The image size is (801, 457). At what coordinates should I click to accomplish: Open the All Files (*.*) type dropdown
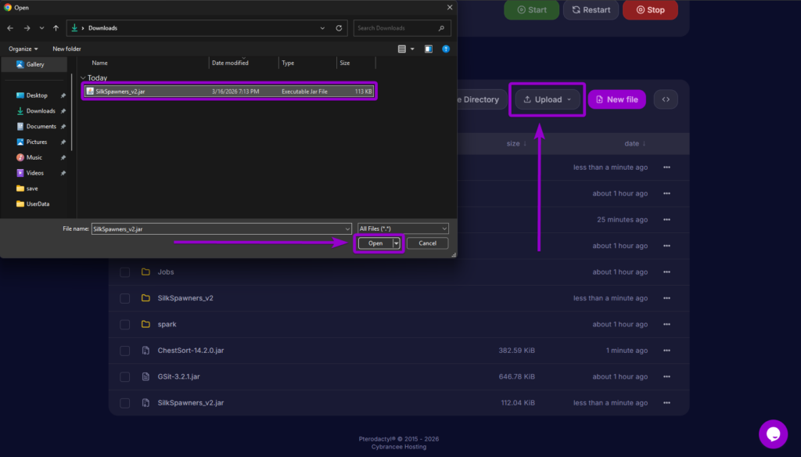(402, 228)
